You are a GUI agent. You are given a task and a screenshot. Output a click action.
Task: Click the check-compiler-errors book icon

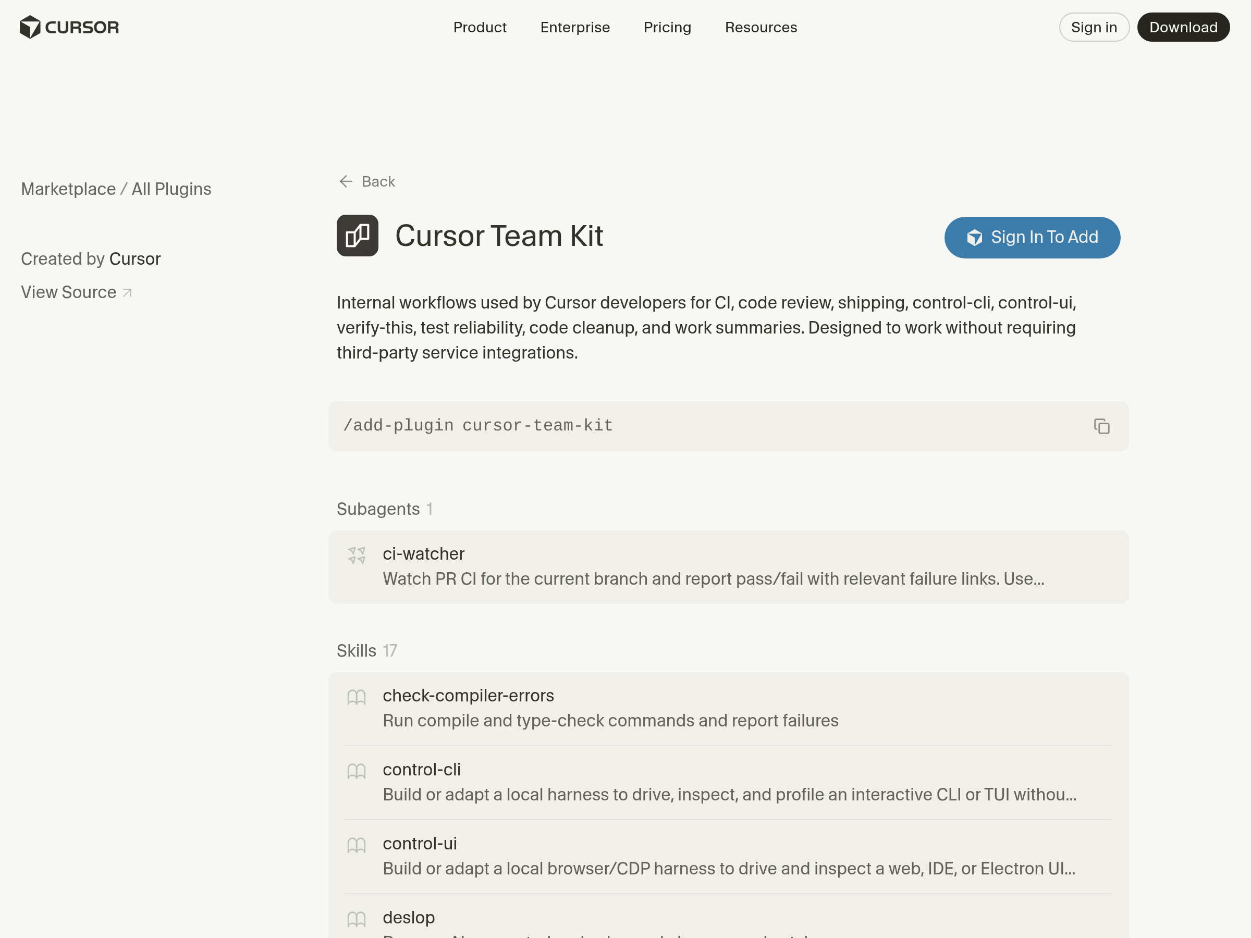click(357, 697)
